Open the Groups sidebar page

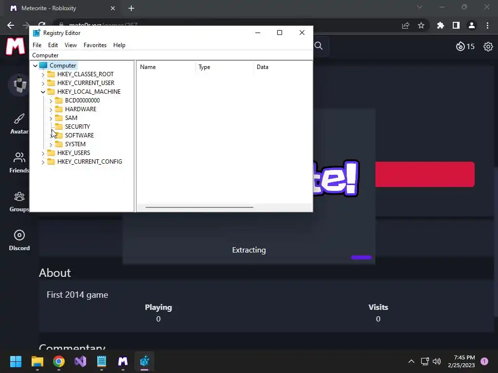tap(19, 202)
